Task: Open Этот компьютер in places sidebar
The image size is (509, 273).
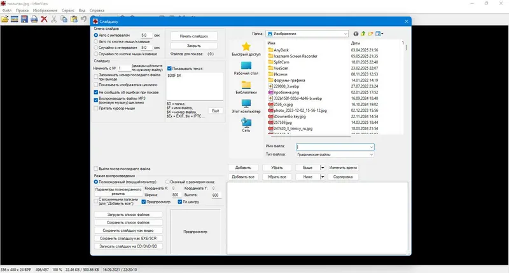Action: point(246,106)
